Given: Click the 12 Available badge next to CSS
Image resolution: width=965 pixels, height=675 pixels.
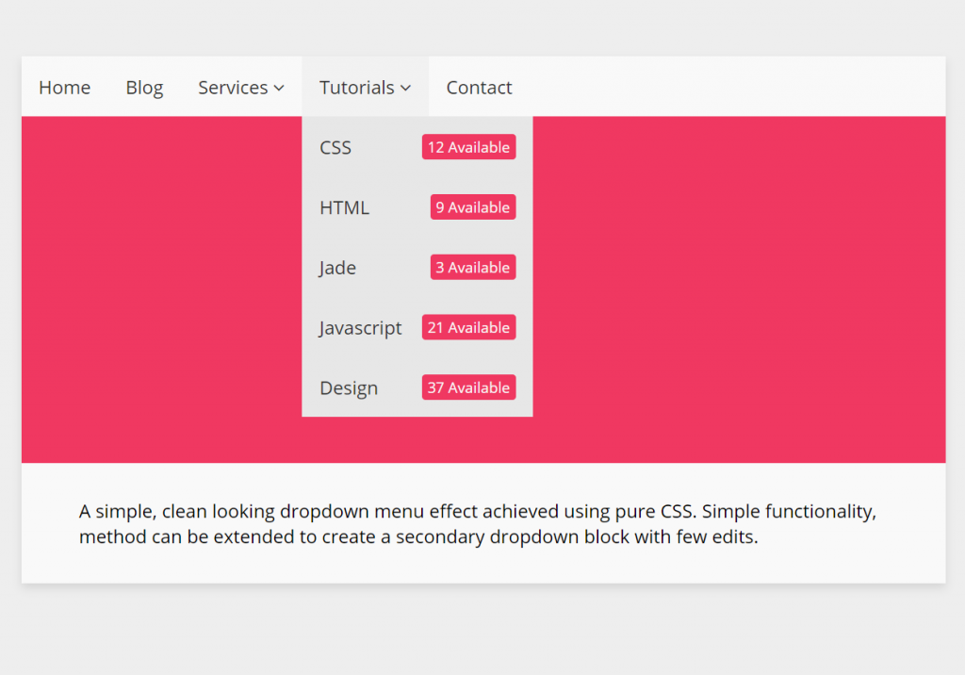Looking at the screenshot, I should click(468, 147).
